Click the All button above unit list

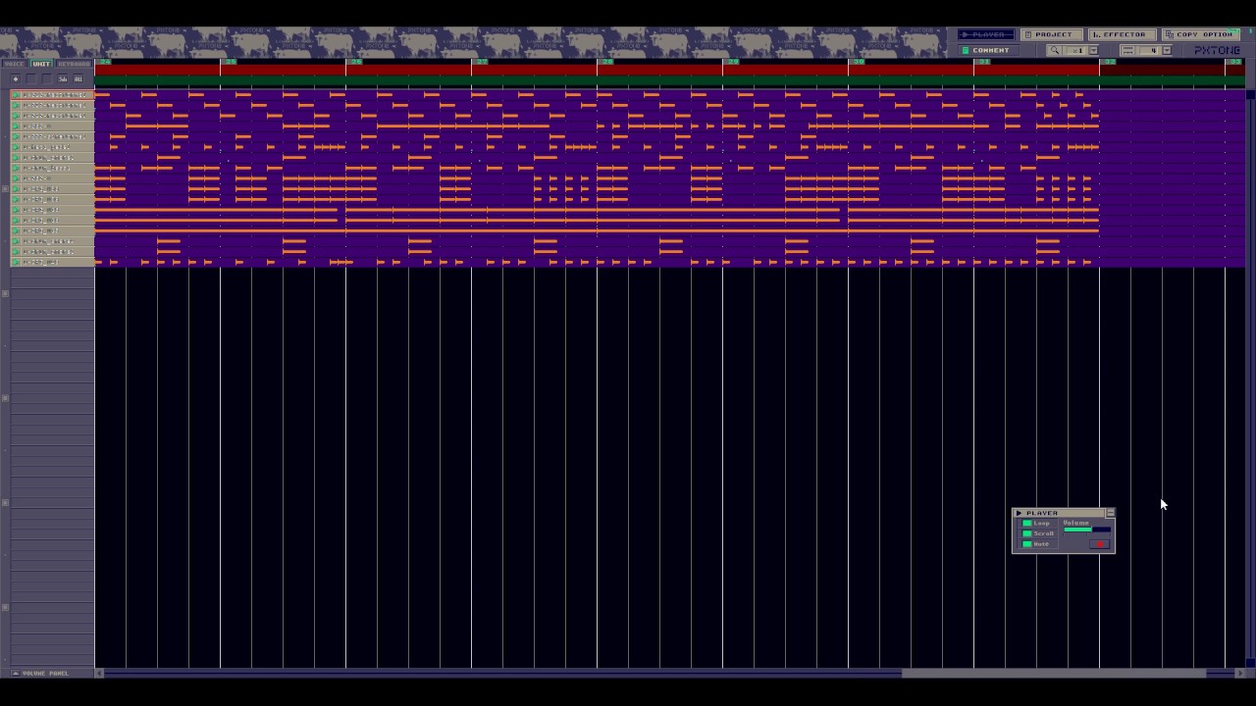coord(78,78)
